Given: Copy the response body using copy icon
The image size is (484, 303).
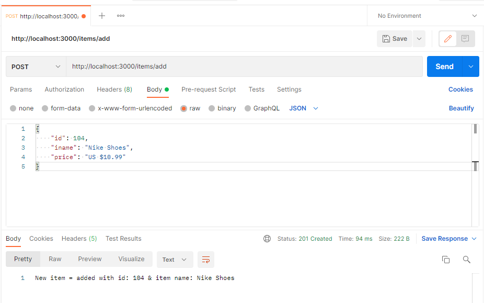Looking at the screenshot, I should click(446, 259).
